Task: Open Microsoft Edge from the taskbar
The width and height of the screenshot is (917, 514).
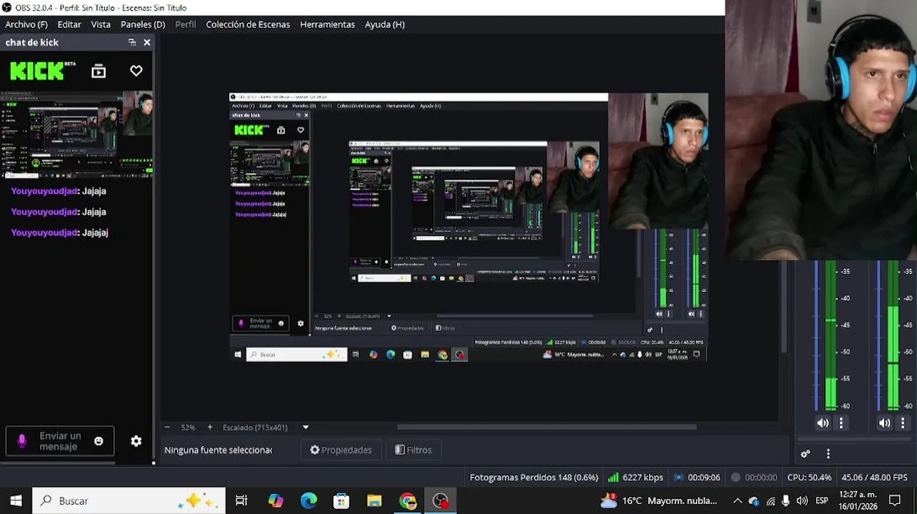Action: tap(309, 500)
